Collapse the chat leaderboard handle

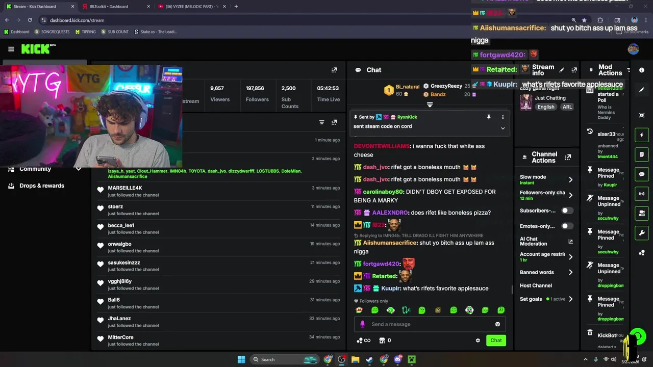click(x=430, y=104)
